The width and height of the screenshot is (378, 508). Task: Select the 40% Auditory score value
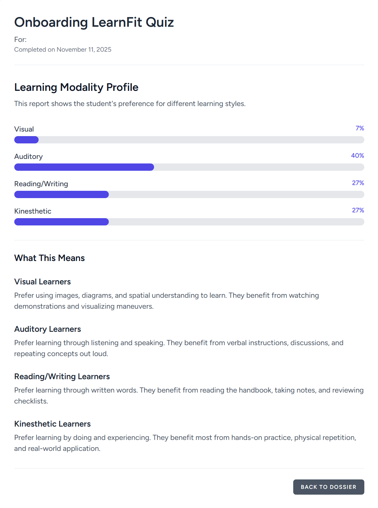coord(357,155)
